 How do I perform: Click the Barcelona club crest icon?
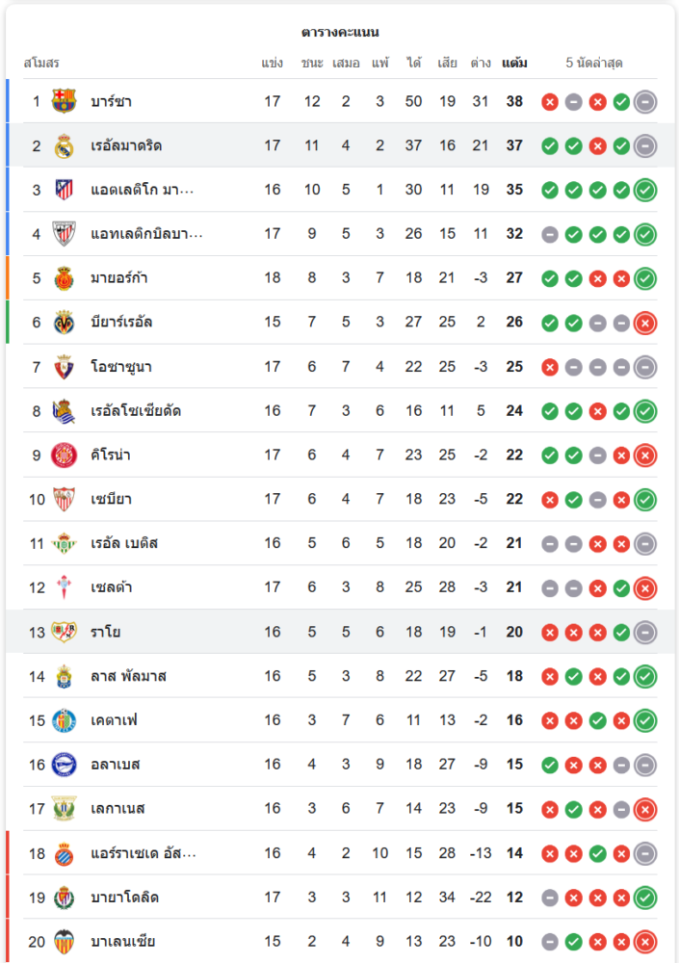pos(65,101)
